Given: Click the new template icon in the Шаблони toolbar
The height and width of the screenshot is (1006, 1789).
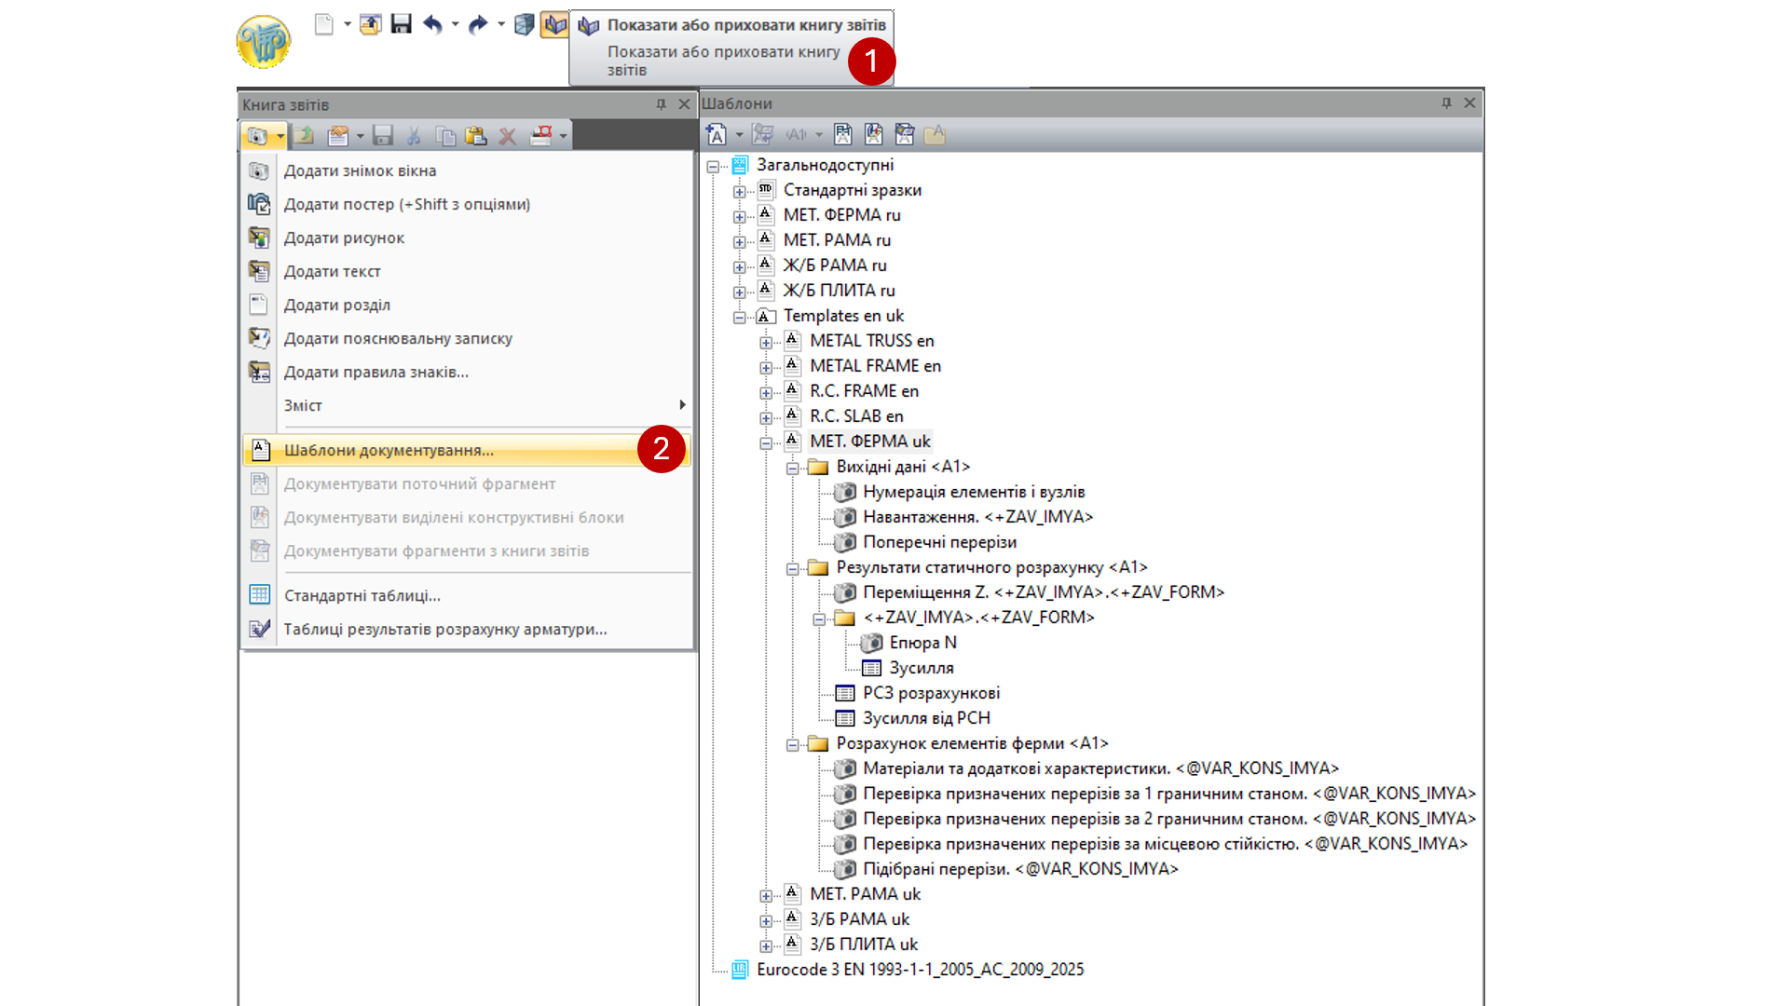Looking at the screenshot, I should click(x=716, y=135).
